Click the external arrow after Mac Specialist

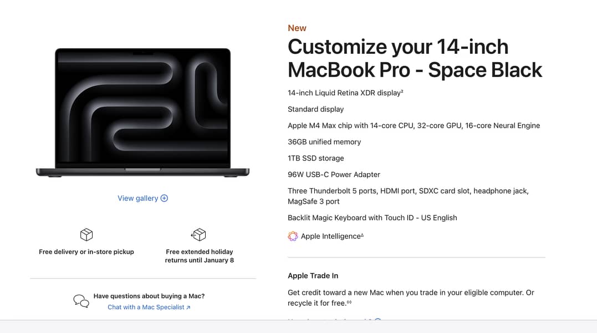pyautogui.click(x=188, y=307)
